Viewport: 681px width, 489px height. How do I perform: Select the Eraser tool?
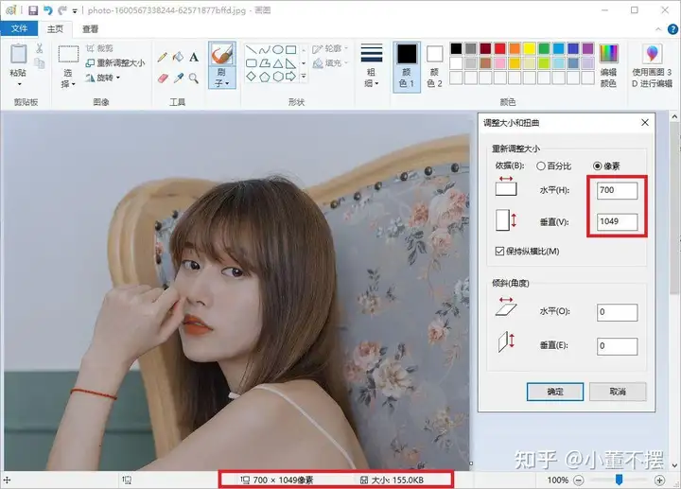click(163, 79)
